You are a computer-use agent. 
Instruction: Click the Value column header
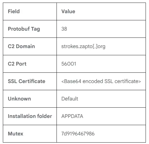tap(68, 11)
